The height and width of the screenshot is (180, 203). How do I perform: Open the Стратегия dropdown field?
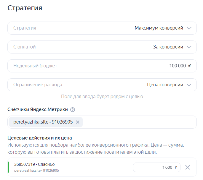point(102,28)
